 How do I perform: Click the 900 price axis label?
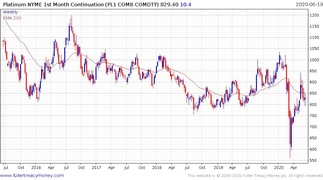[x=313, y=82]
